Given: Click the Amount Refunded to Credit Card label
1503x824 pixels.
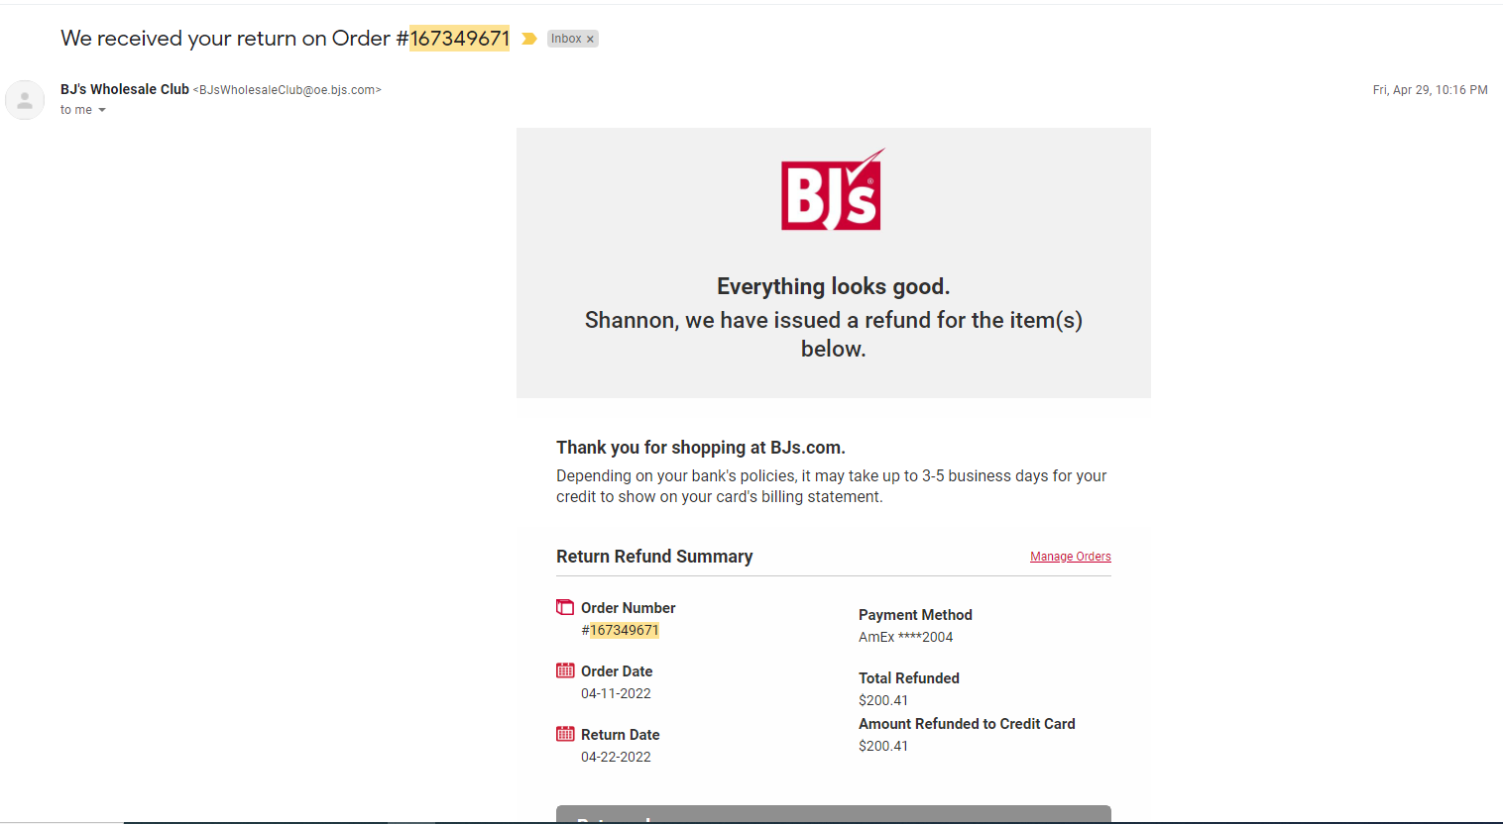Looking at the screenshot, I should [967, 724].
